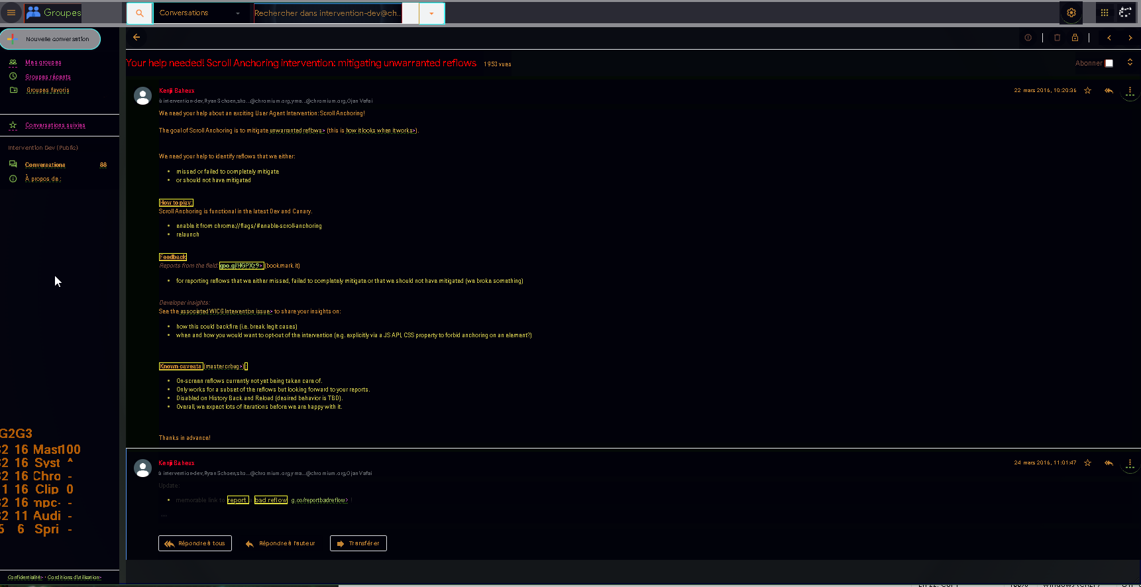Focus the Rechercher dans intervention-dev search field

click(x=327, y=13)
